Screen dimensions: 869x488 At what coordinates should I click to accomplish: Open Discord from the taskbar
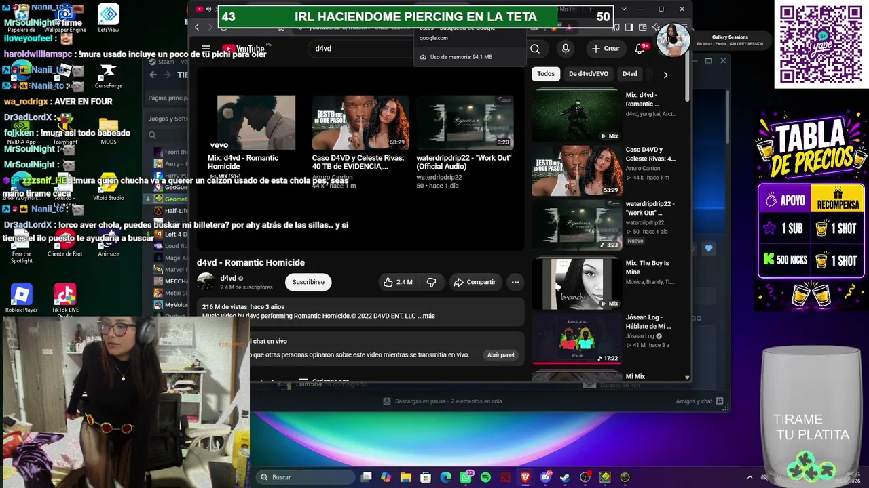545,477
